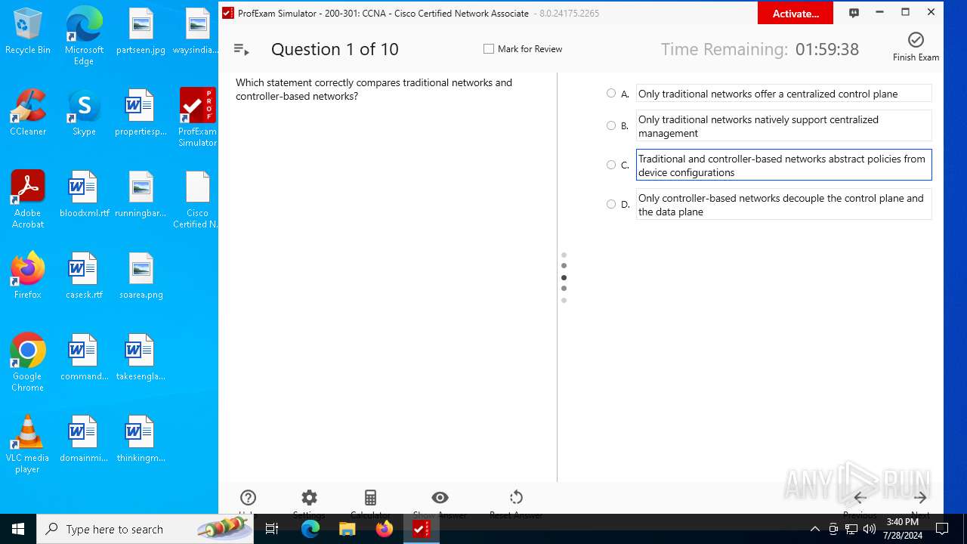
Task: Click the question text about traditional networks
Action: click(374, 89)
